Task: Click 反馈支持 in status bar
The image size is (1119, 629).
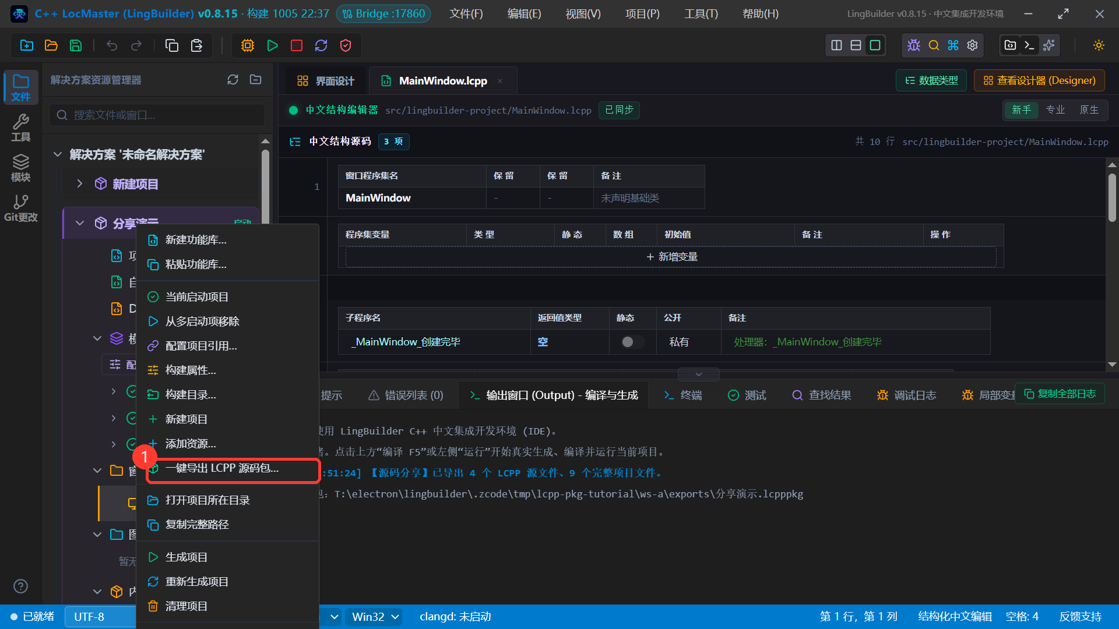Action: pyautogui.click(x=1080, y=617)
